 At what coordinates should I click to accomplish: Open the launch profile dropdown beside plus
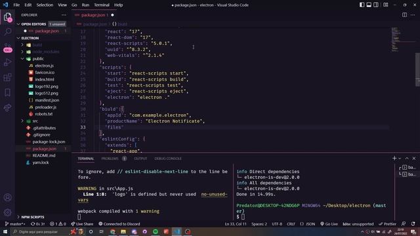400,159
